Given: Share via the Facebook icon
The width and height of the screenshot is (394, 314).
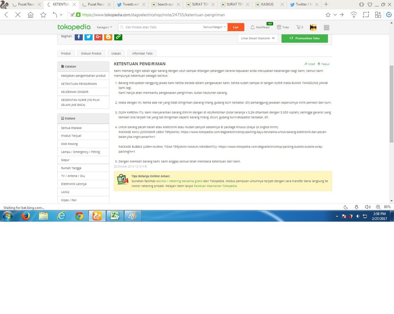Looking at the screenshot, I should (x=79, y=37).
